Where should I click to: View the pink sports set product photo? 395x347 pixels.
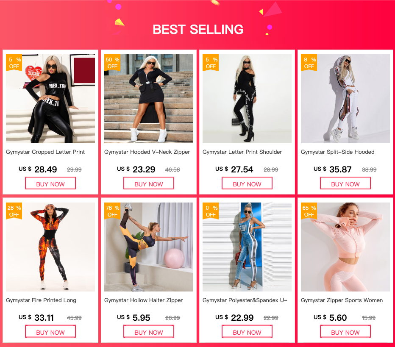click(x=345, y=247)
